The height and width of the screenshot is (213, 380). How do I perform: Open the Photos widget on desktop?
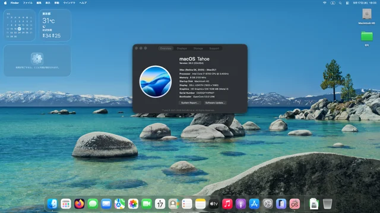click(x=37, y=60)
